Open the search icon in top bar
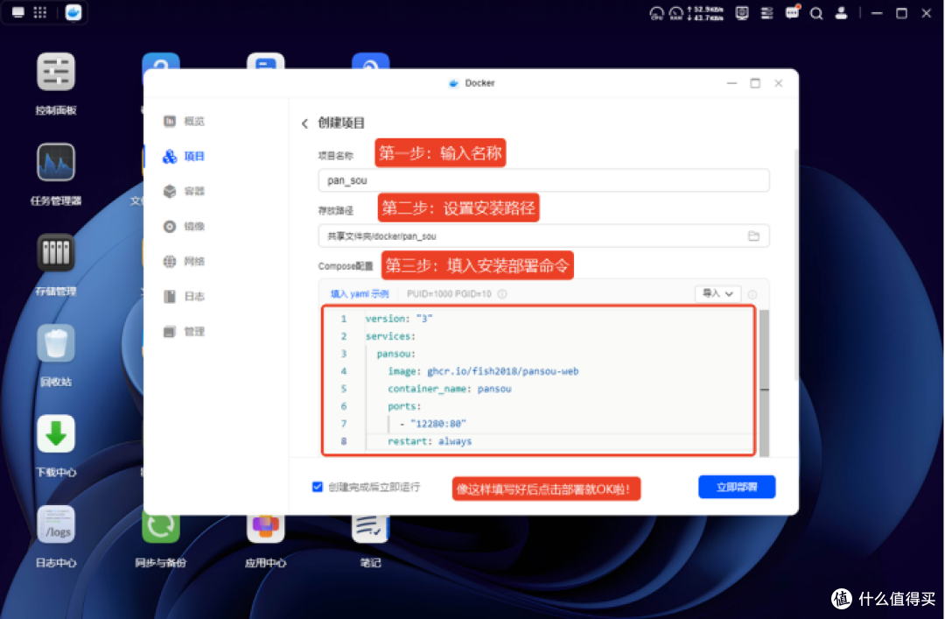Image resolution: width=945 pixels, height=619 pixels. 816,13
